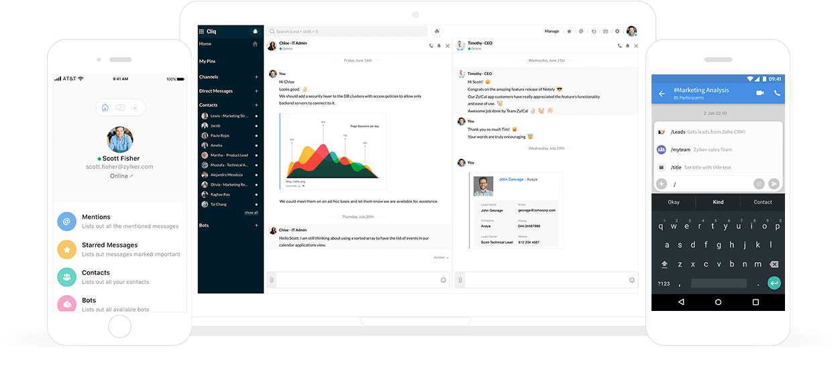Add a contact with plus icon
Image resolution: width=838 pixels, height=382 pixels.
[x=256, y=105]
